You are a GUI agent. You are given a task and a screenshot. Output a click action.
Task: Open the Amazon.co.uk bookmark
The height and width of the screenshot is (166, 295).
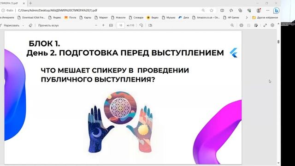pos(206,18)
